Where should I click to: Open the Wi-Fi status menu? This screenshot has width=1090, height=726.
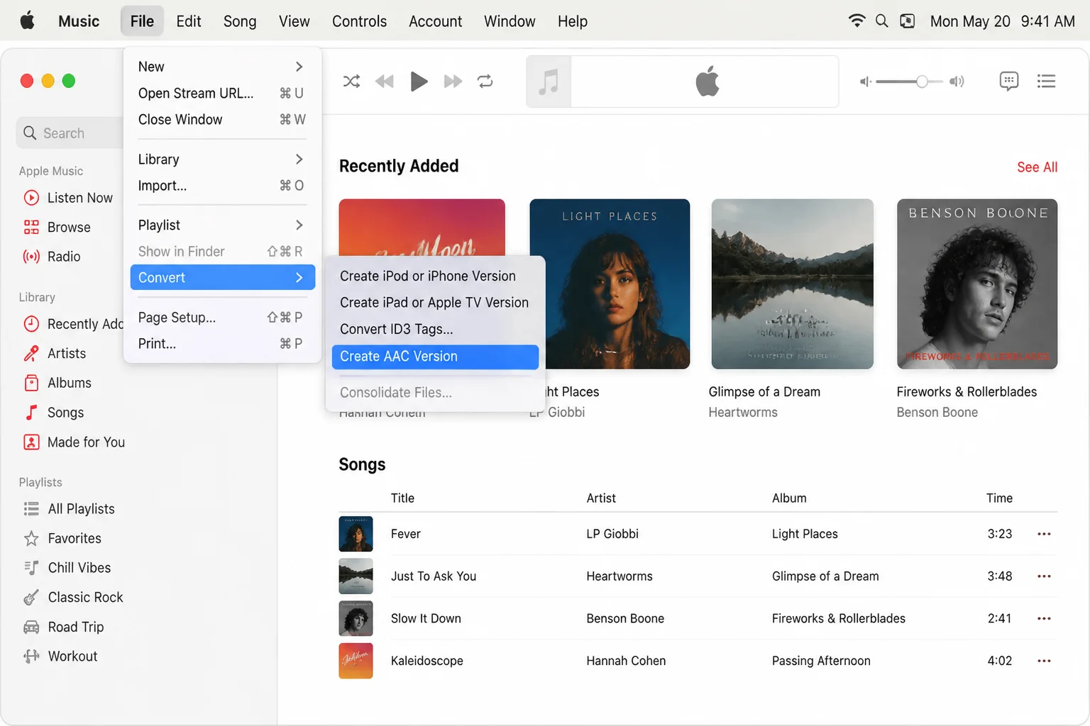[x=857, y=21]
